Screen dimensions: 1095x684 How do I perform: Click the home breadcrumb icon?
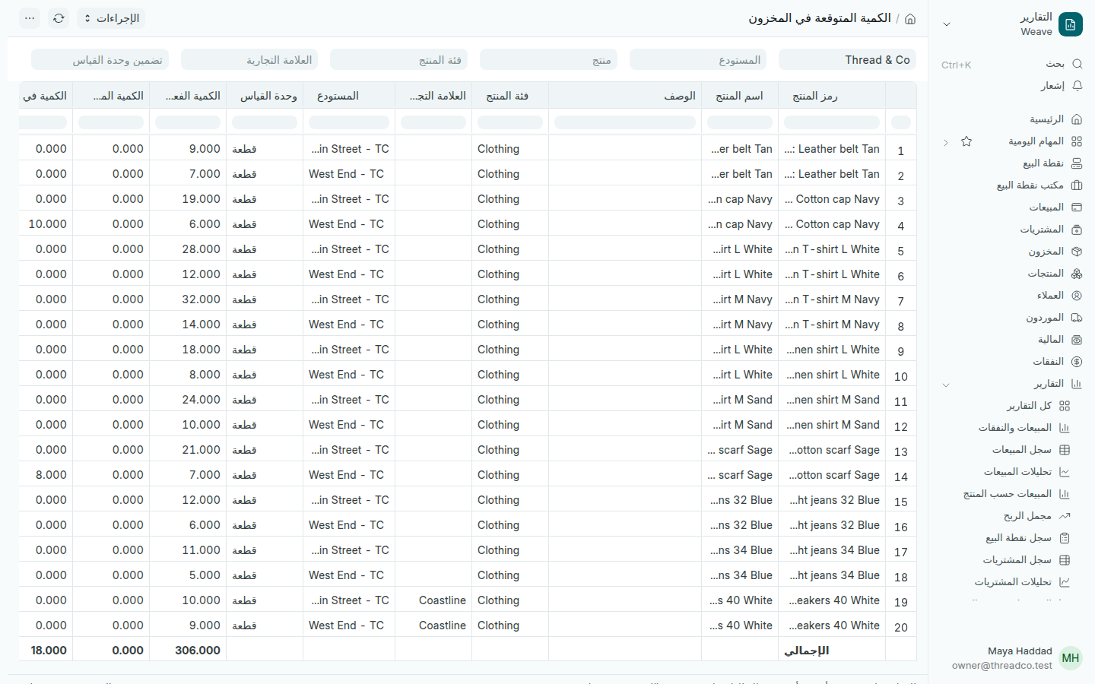click(910, 18)
